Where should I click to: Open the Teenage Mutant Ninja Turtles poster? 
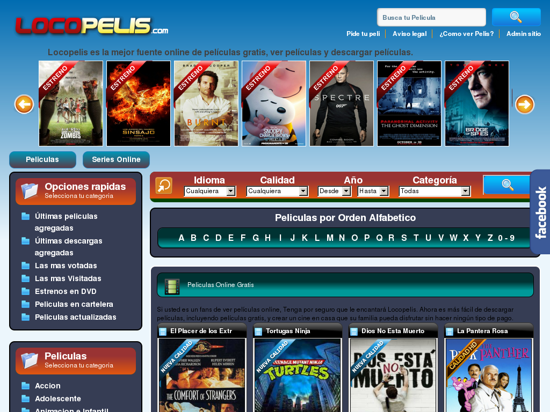click(x=298, y=375)
